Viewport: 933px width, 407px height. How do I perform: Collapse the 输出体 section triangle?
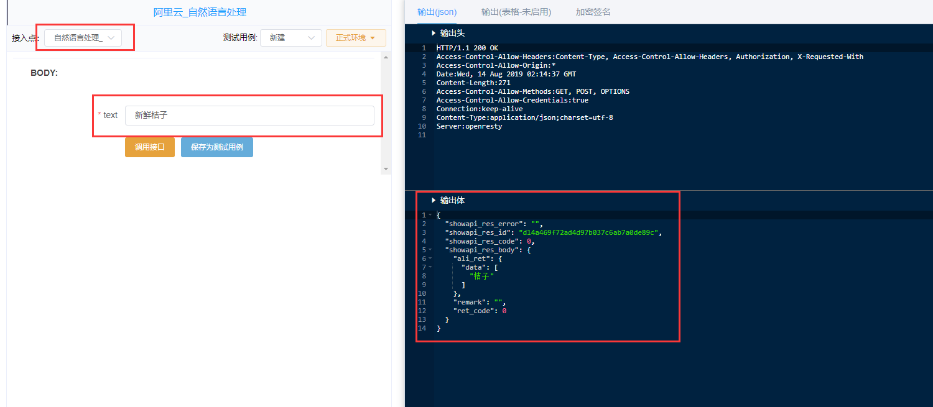pos(434,201)
